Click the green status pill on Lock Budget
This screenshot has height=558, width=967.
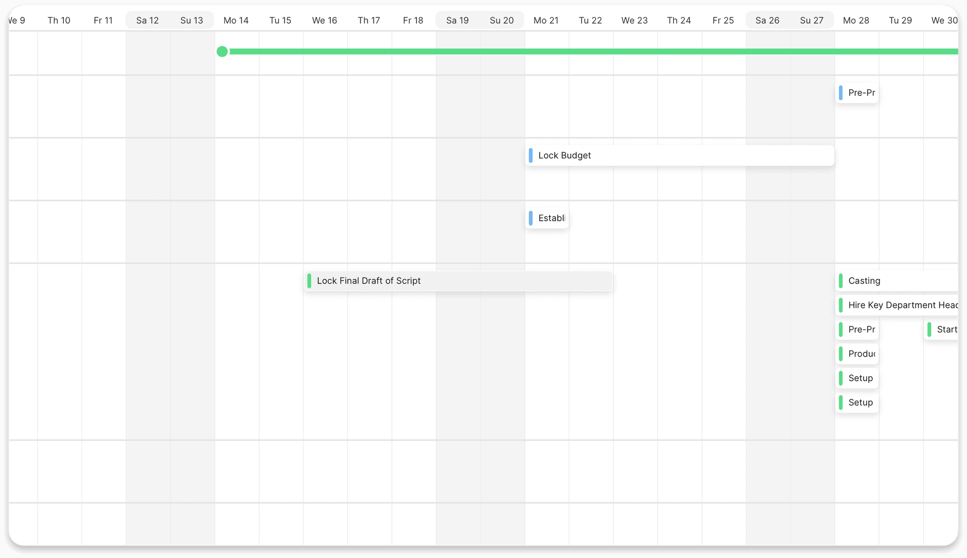pos(532,155)
